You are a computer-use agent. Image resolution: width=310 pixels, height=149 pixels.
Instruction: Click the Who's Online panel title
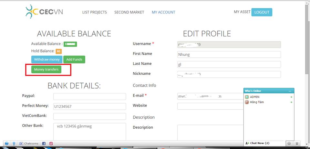[253, 91]
